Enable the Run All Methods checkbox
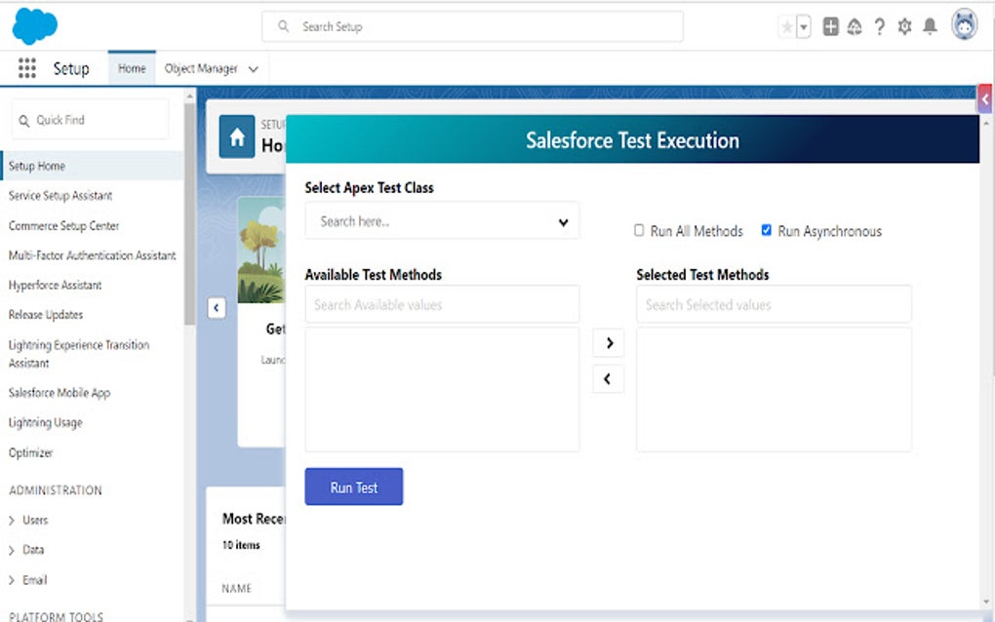Screen dimensions: 995x622 639,230
